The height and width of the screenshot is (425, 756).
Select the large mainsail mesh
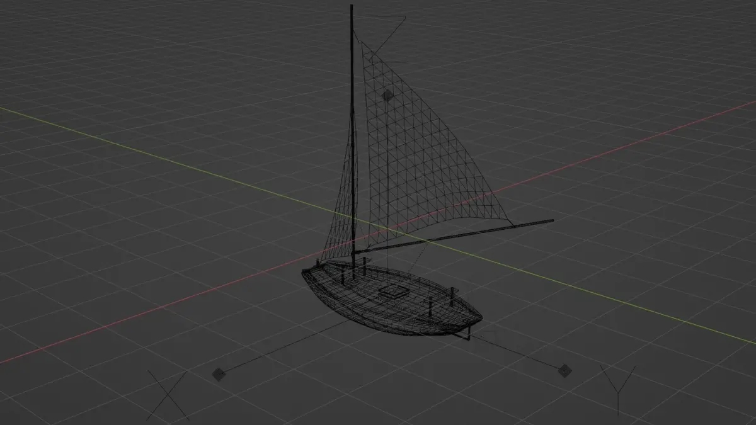[x=422, y=151]
